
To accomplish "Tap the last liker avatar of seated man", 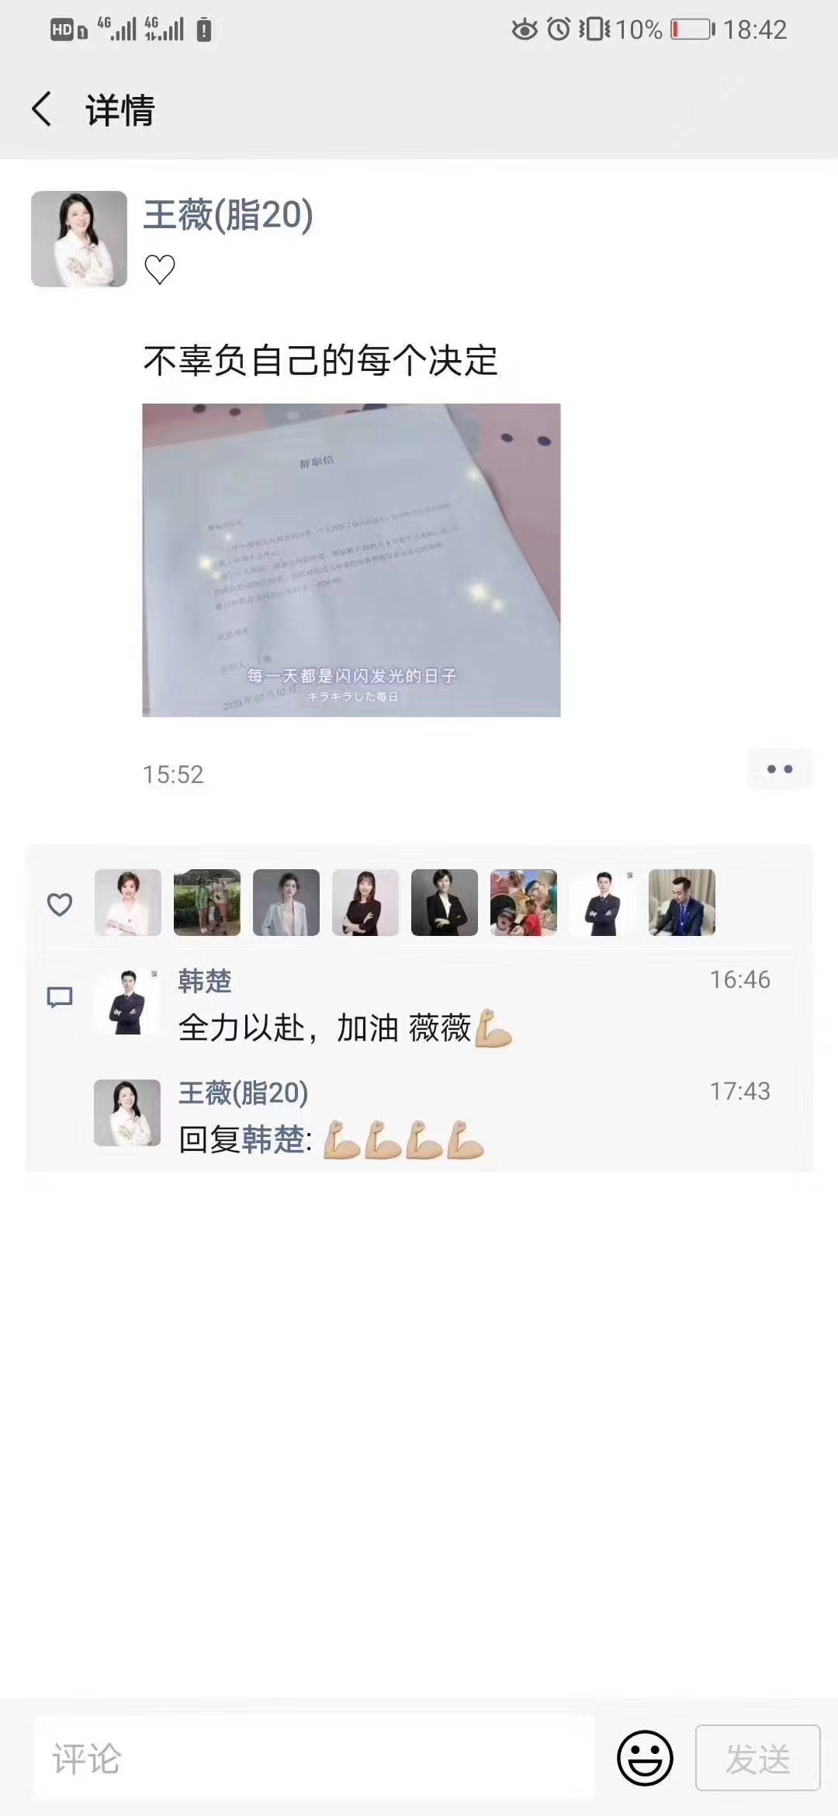I will (x=682, y=903).
